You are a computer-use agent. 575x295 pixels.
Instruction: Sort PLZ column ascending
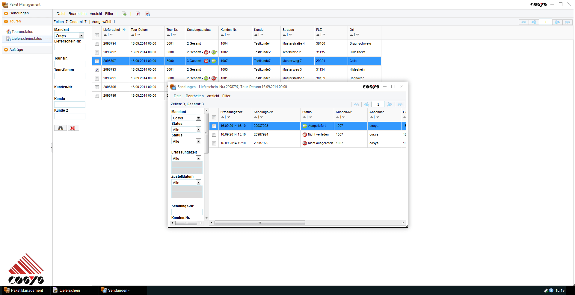pos(318,35)
